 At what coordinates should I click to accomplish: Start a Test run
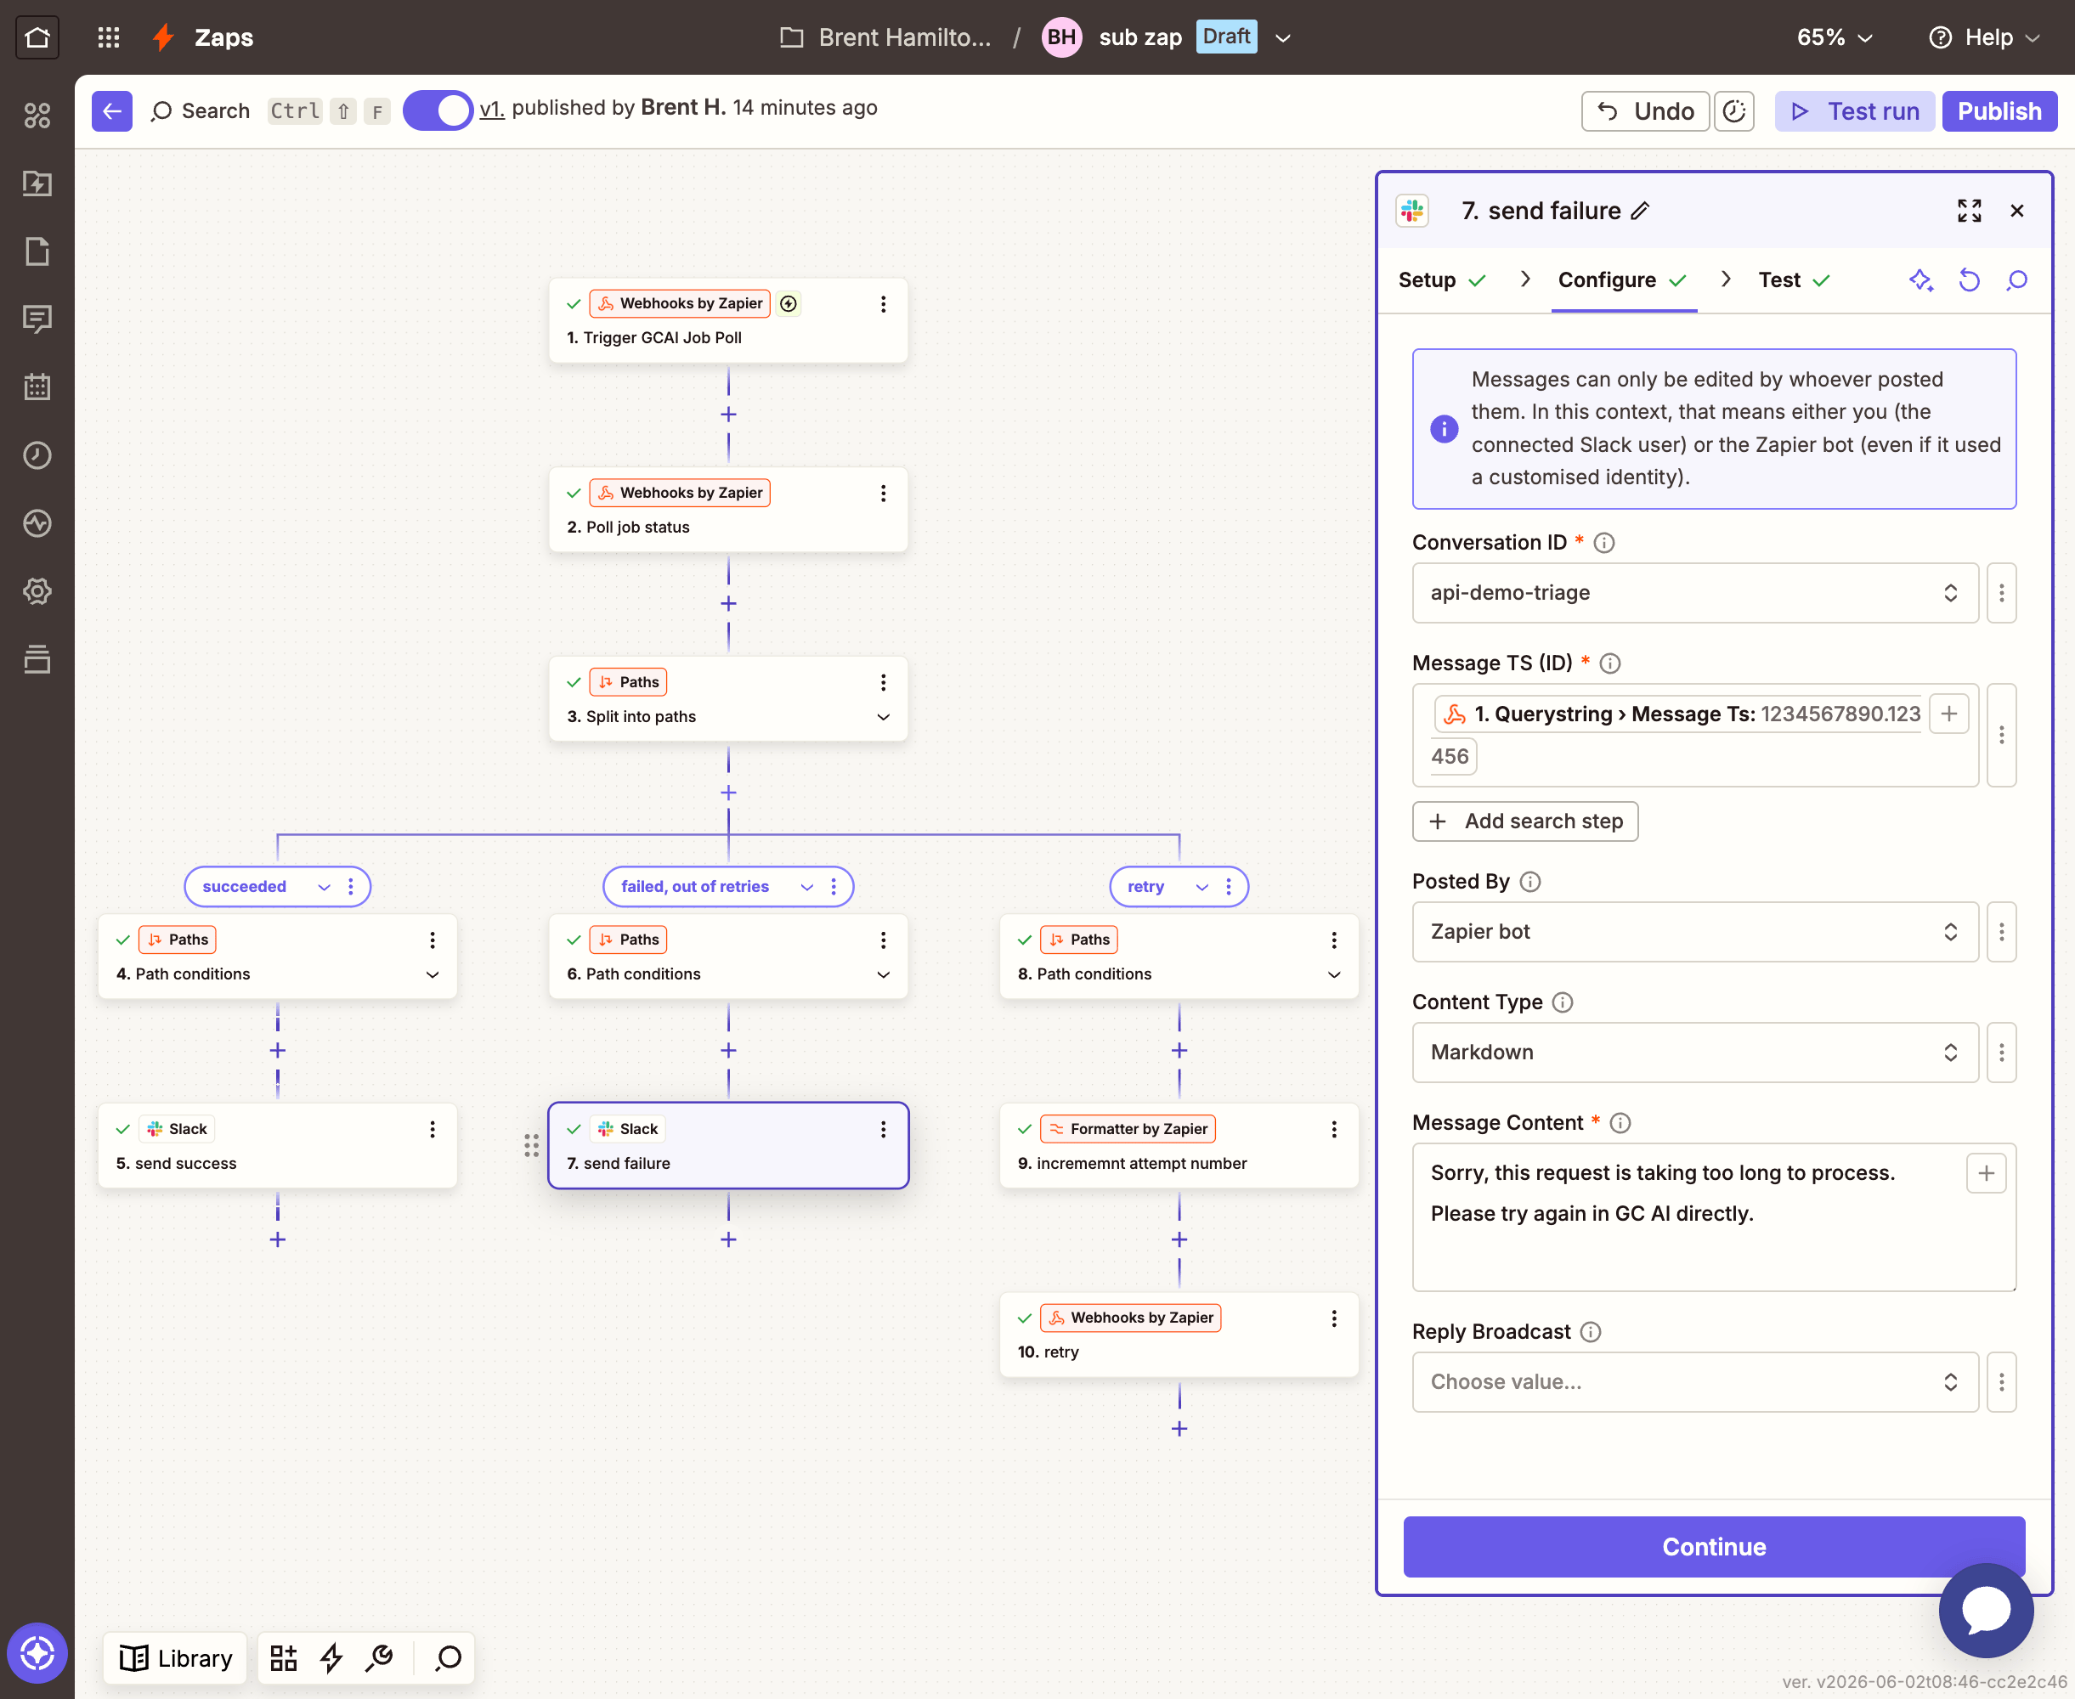[x=1855, y=111]
